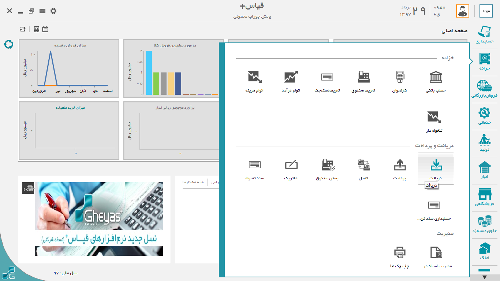Open چاپ چک ها print checks

400,257
